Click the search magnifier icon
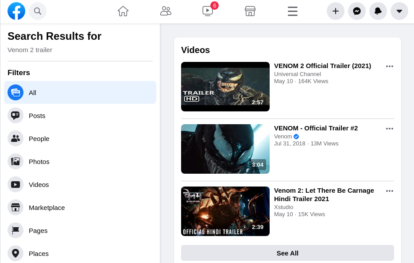 point(38,11)
